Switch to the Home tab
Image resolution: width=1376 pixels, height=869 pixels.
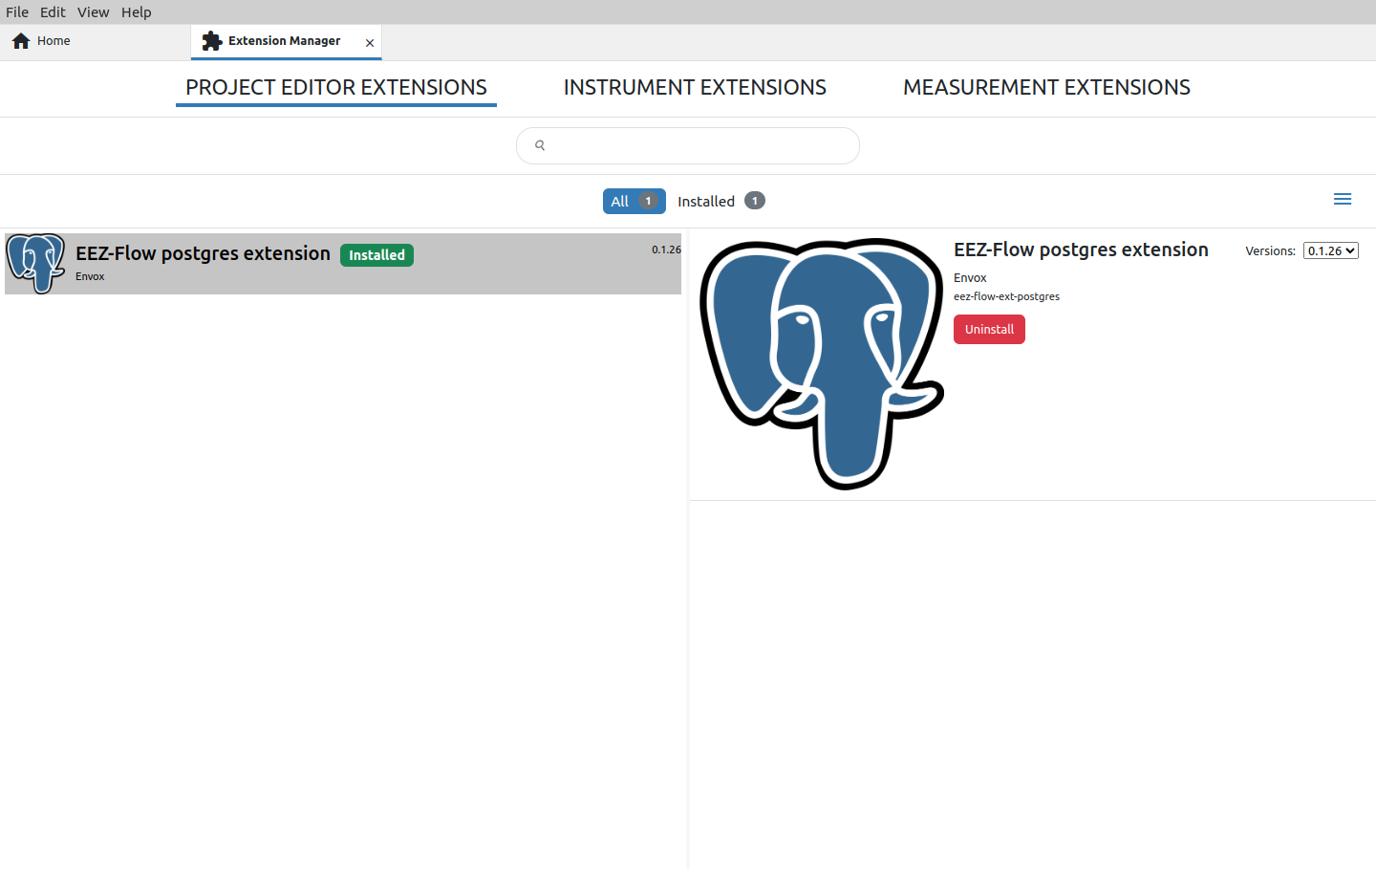pyautogui.click(x=96, y=41)
